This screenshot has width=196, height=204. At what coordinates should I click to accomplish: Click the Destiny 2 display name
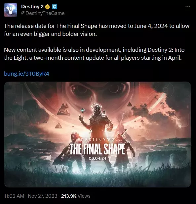[32, 7]
